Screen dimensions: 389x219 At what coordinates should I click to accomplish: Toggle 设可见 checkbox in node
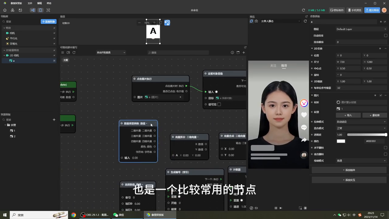tap(219, 104)
